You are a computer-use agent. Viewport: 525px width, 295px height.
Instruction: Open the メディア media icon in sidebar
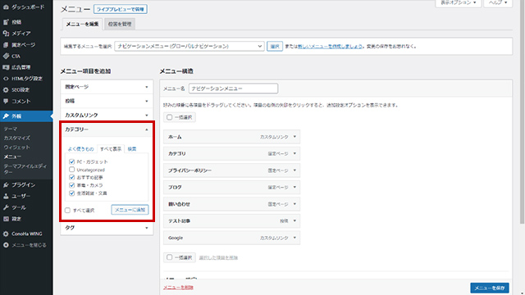[x=6, y=33]
